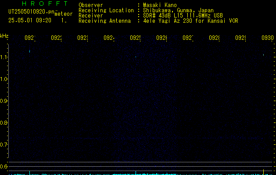The image size is (276, 175).
Task: Click the 0930 time marker
Action: [x=268, y=38]
